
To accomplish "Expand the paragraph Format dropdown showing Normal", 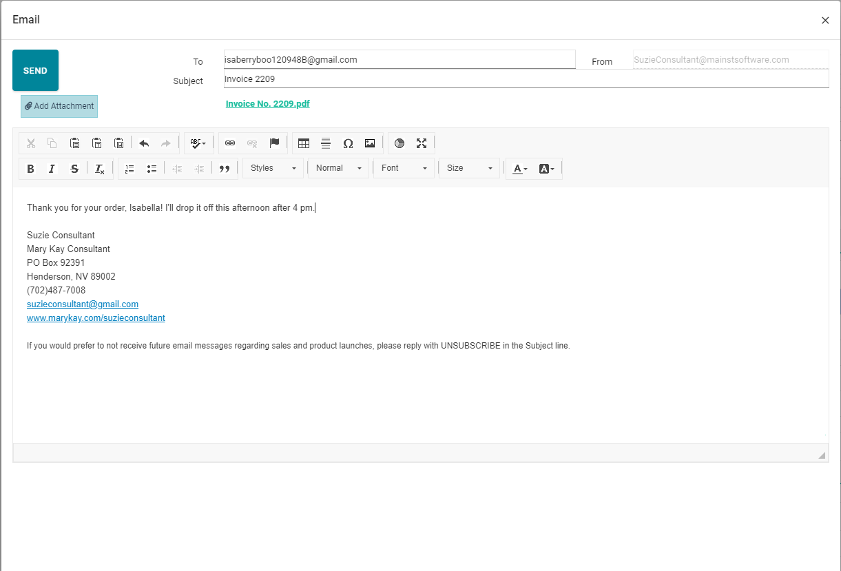I will tap(338, 168).
